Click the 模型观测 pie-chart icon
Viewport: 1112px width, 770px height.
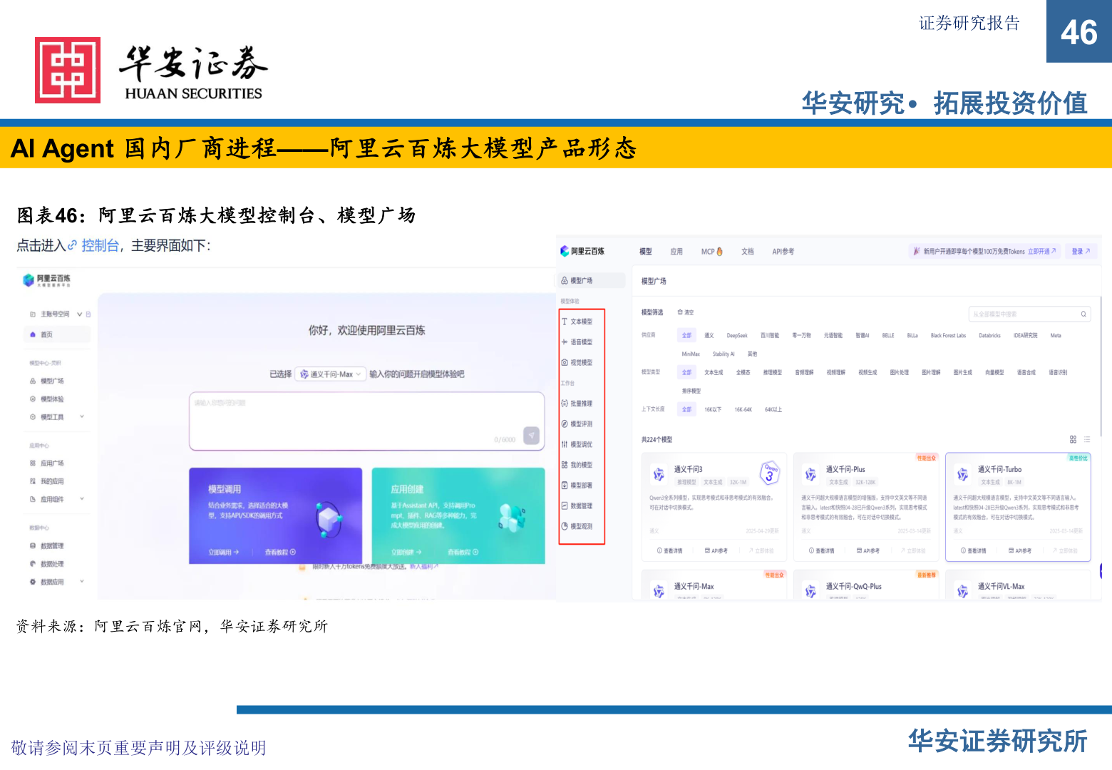(565, 526)
